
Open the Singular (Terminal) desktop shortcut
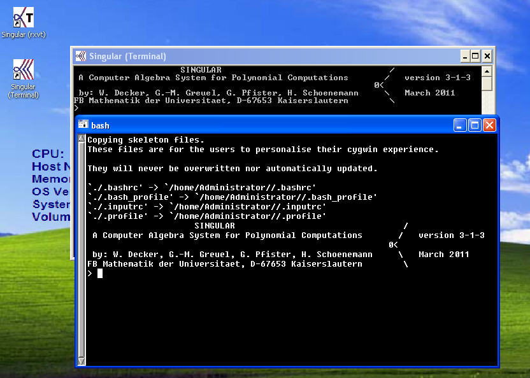click(24, 79)
